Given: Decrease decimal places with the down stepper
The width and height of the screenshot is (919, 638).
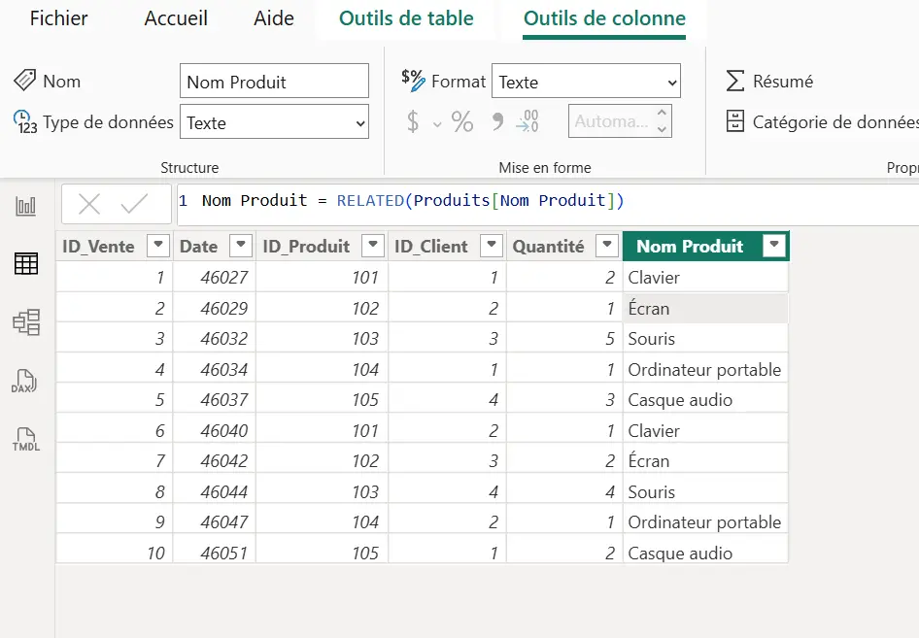Looking at the screenshot, I should coord(662,129).
